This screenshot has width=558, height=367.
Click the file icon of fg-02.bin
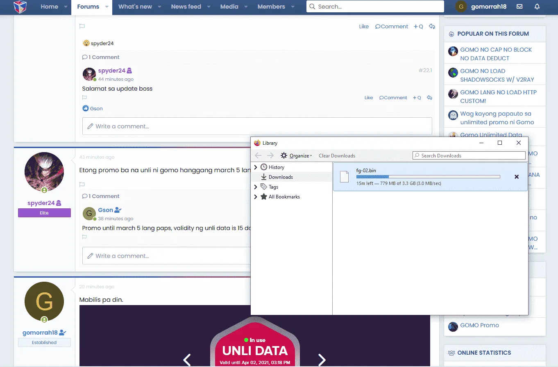pos(344,177)
